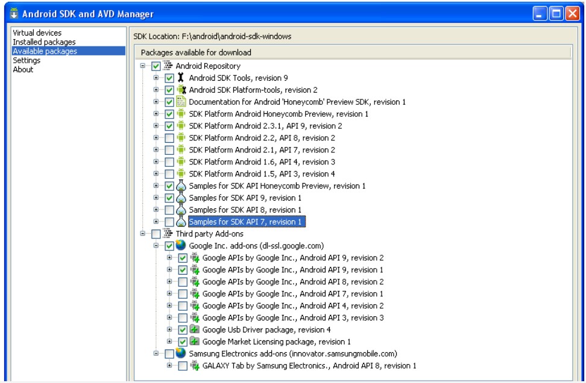Viewport: 586px width, 383px height.
Task: Select the Android SDK Tools, revision 9 row
Action: tap(238, 78)
